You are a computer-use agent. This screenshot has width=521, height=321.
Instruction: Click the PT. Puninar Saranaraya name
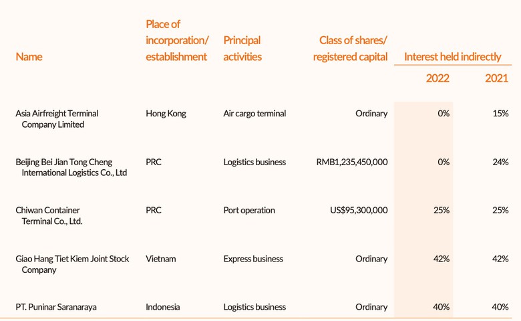click(x=56, y=307)
